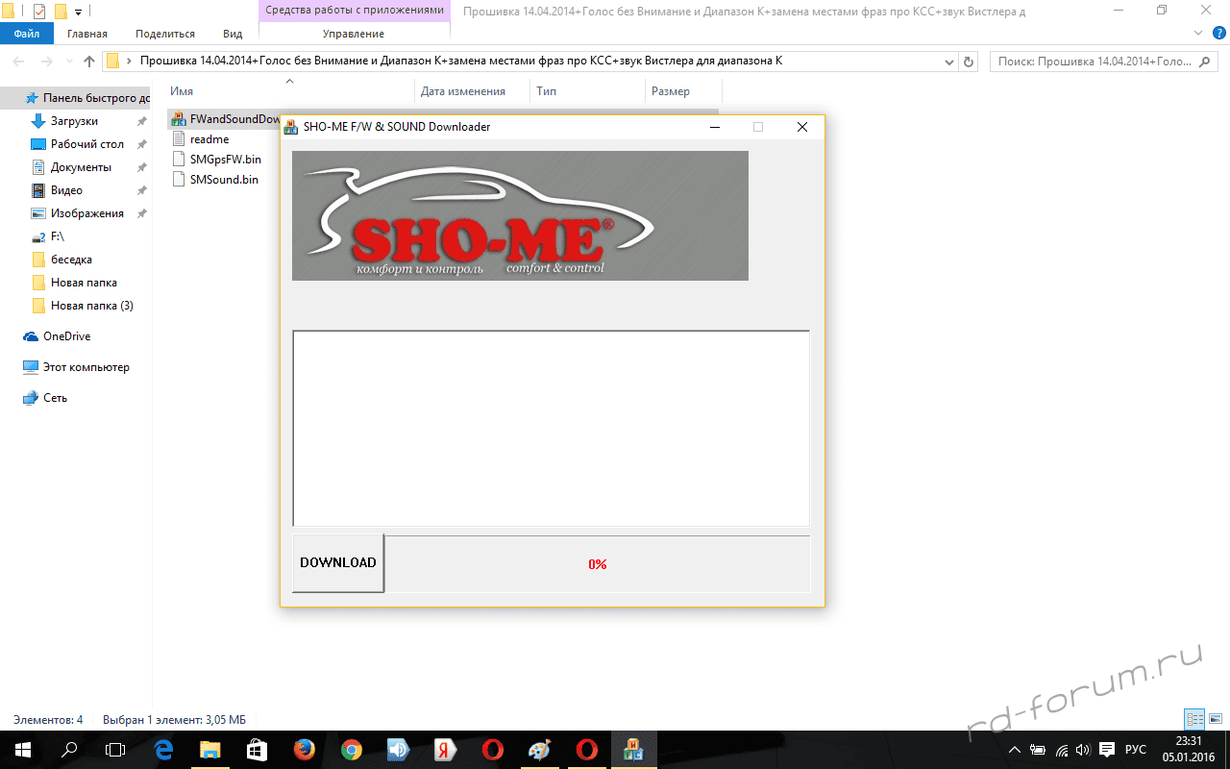Viewport: 1230px width, 769px height.
Task: Click the 0% progress bar
Action: click(597, 564)
